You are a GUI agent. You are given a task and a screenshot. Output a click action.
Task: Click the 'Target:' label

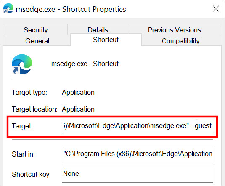22,126
